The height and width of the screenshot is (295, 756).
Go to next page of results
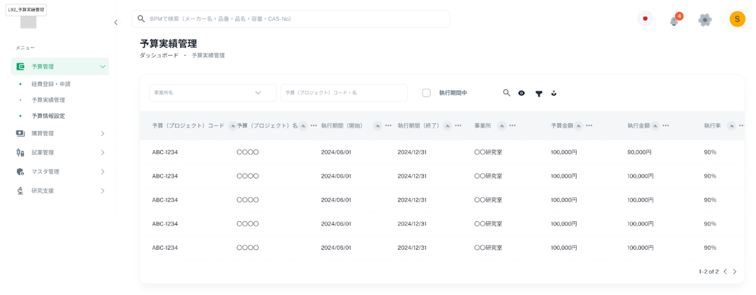coord(735,272)
